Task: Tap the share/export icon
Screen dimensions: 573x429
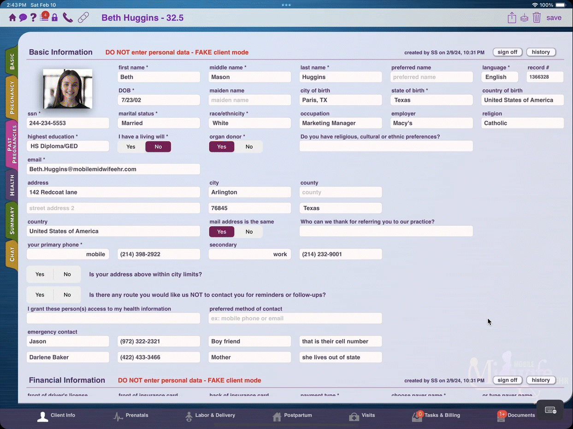Action: tap(512, 18)
